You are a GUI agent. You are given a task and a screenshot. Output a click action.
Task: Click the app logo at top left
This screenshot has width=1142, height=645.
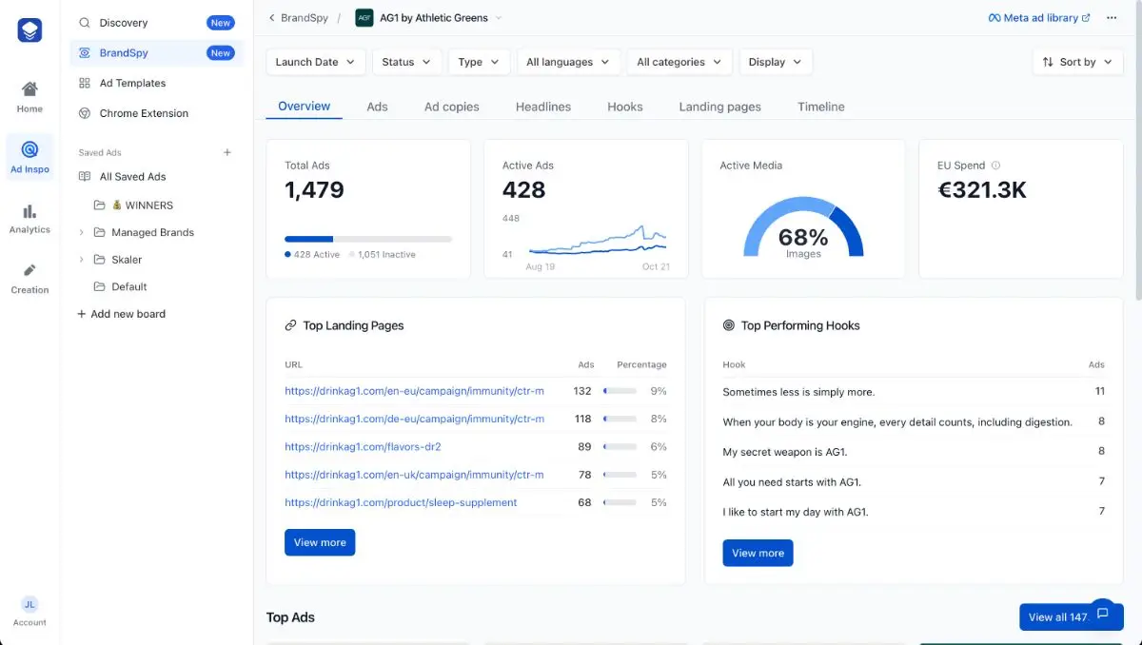[30, 30]
